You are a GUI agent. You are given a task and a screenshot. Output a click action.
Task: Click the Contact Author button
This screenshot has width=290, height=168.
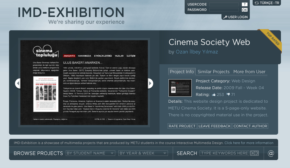click(x=250, y=126)
